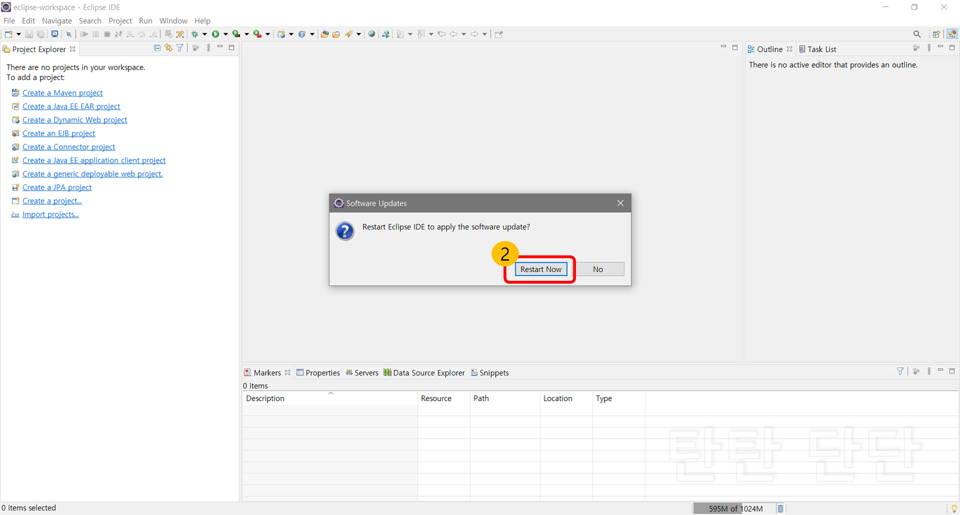Toggle Focus on Active Task in Outline
The width and height of the screenshot is (960, 515).
[x=916, y=48]
